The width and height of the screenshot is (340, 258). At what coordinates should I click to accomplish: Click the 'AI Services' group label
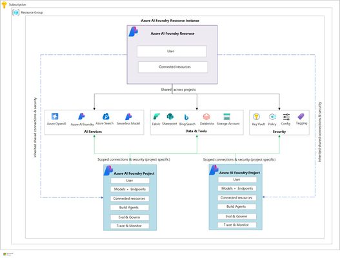[x=93, y=132]
